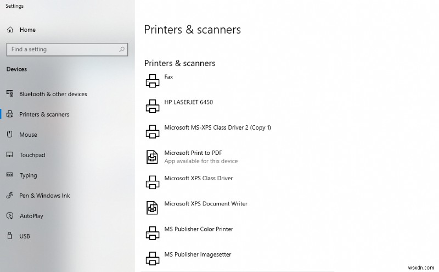This screenshot has height=272, width=439.
Task: Open the AutoPlay settings page
Action: 31,216
